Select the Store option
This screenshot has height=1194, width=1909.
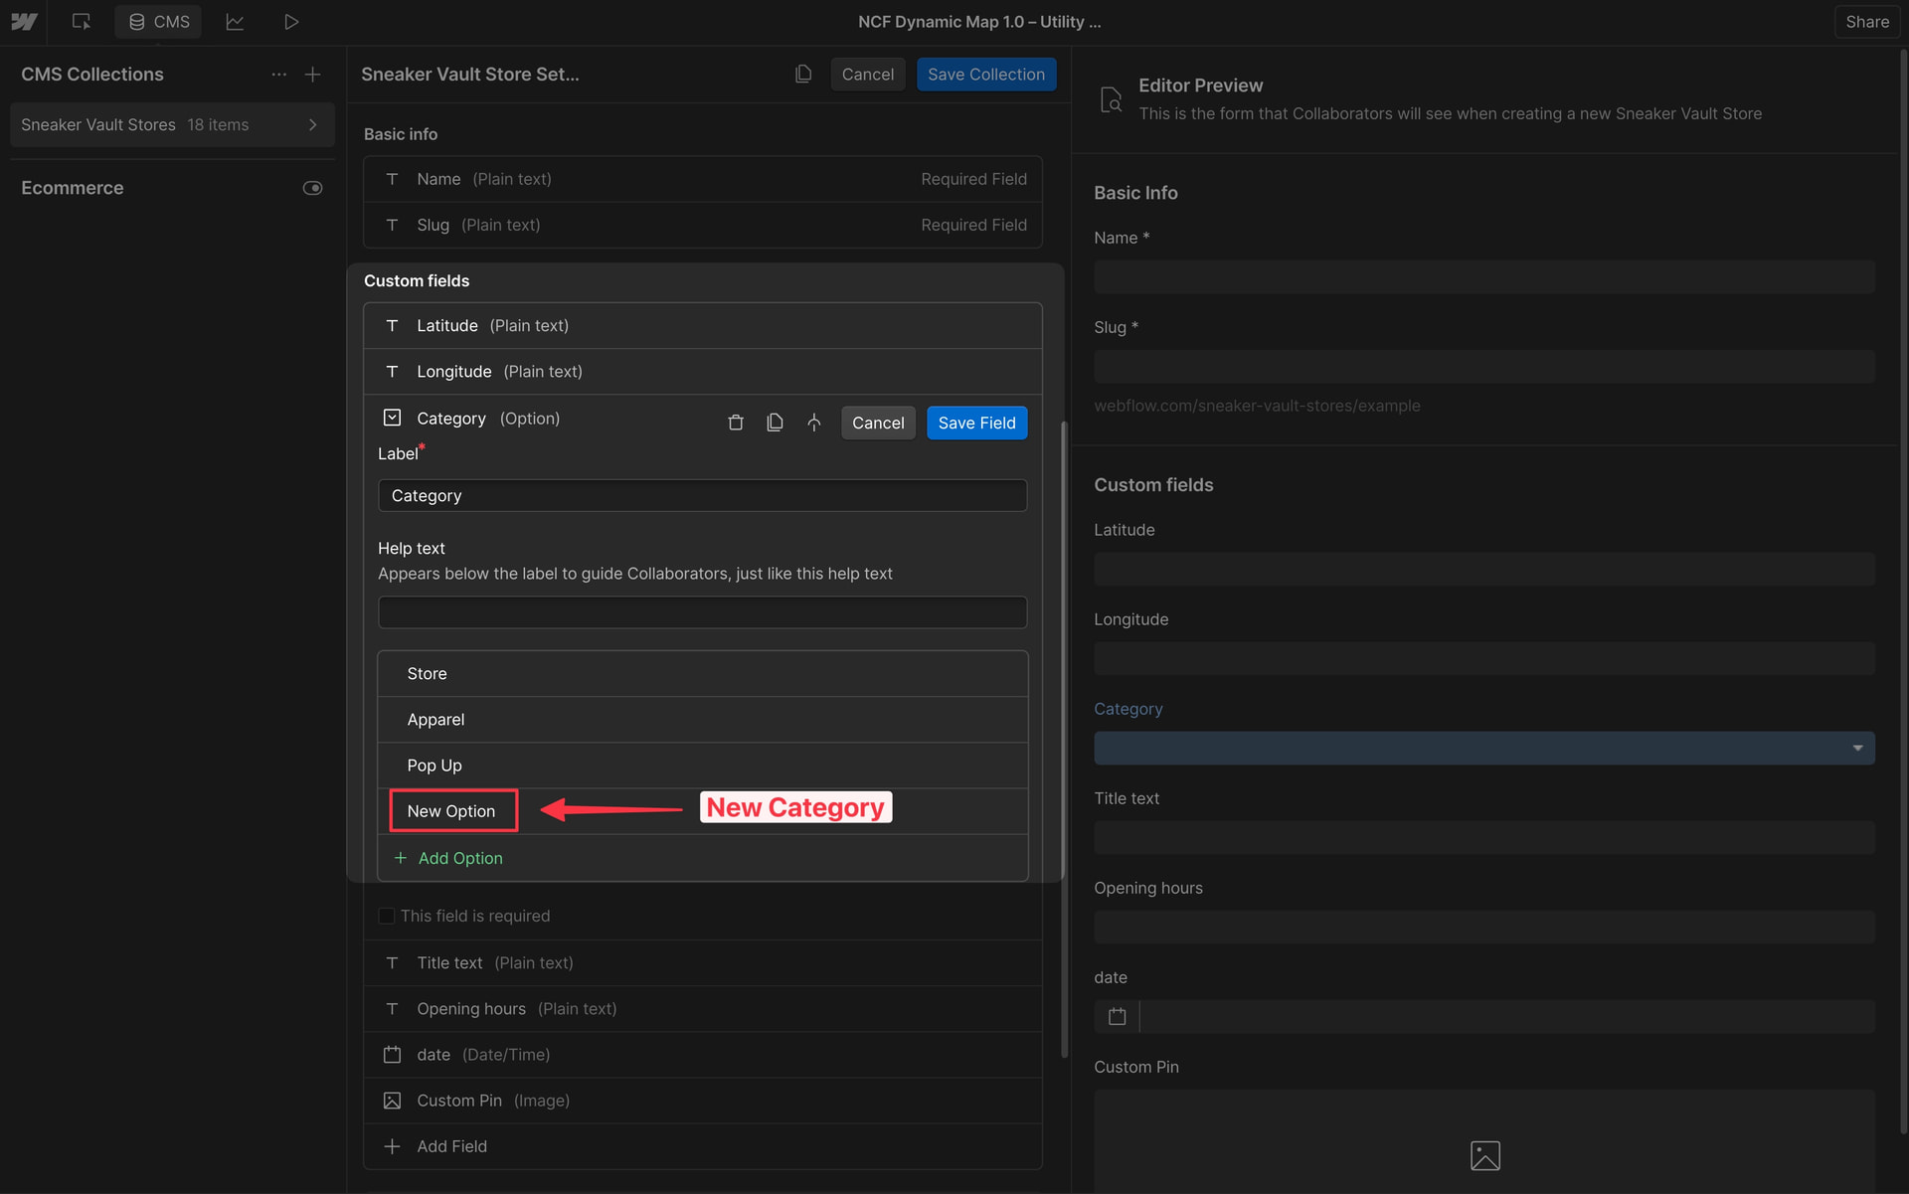pos(703,674)
